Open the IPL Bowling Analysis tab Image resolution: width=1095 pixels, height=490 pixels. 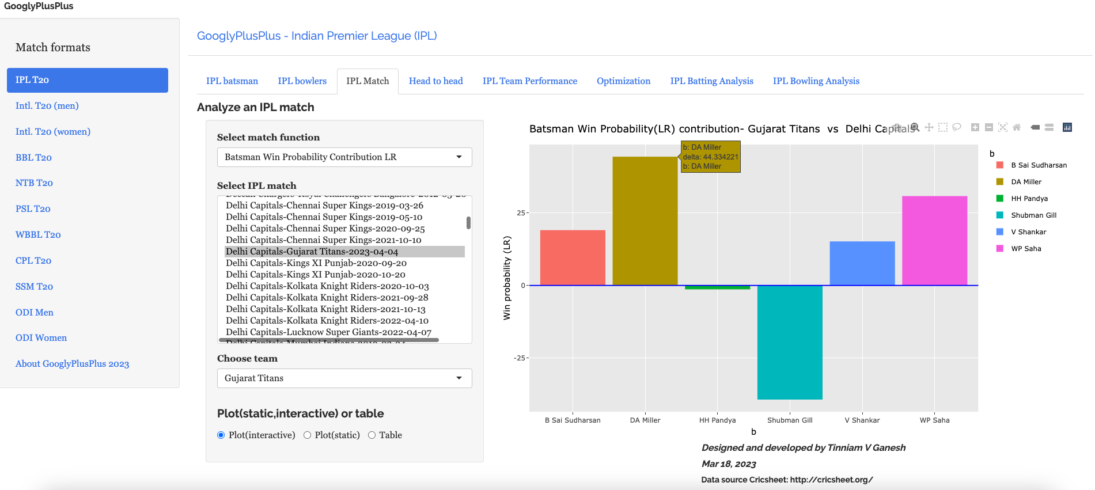(x=816, y=81)
